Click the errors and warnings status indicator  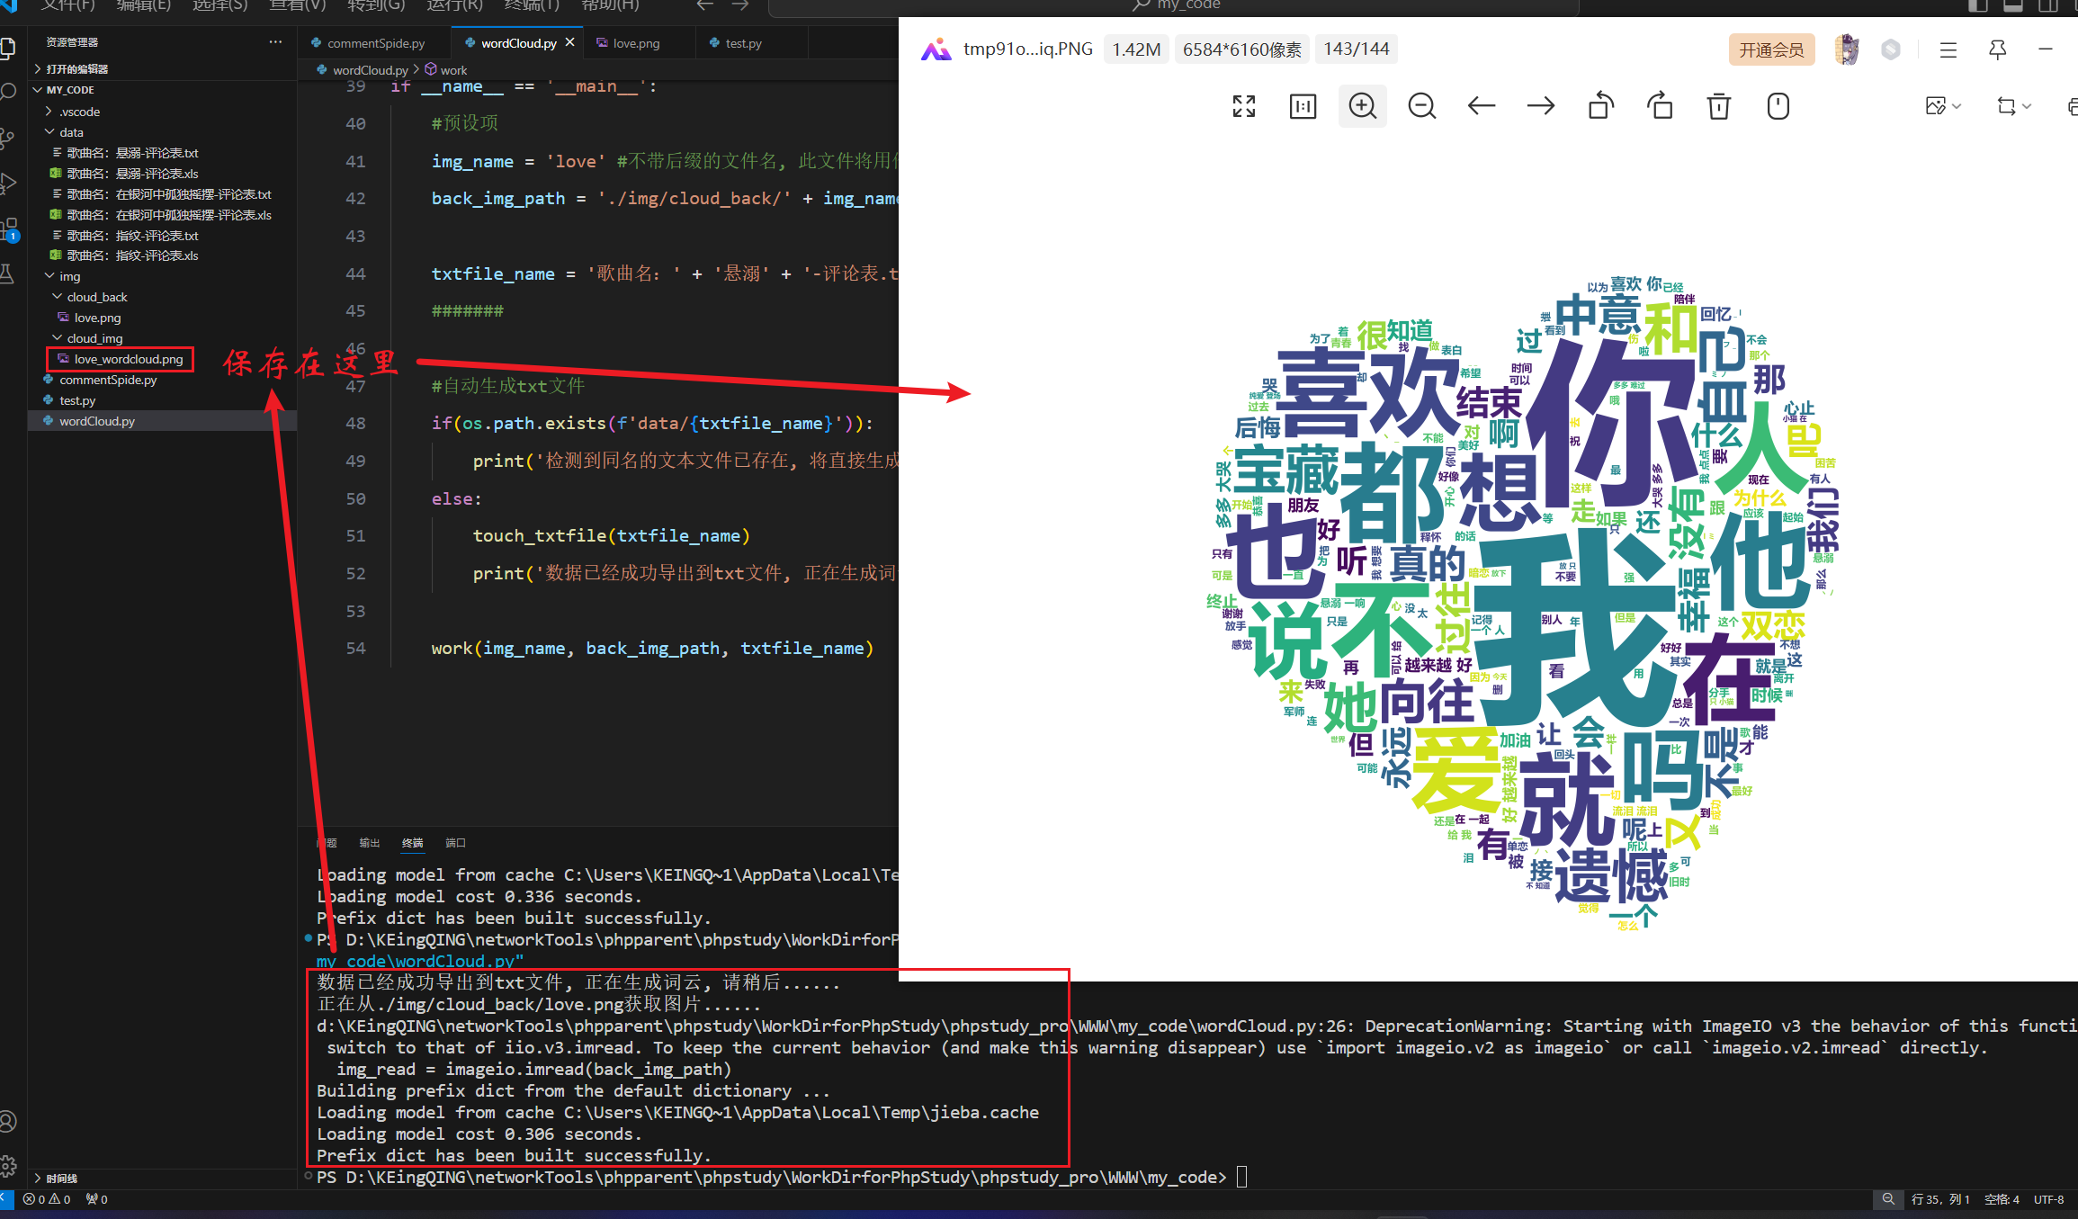pos(47,1199)
